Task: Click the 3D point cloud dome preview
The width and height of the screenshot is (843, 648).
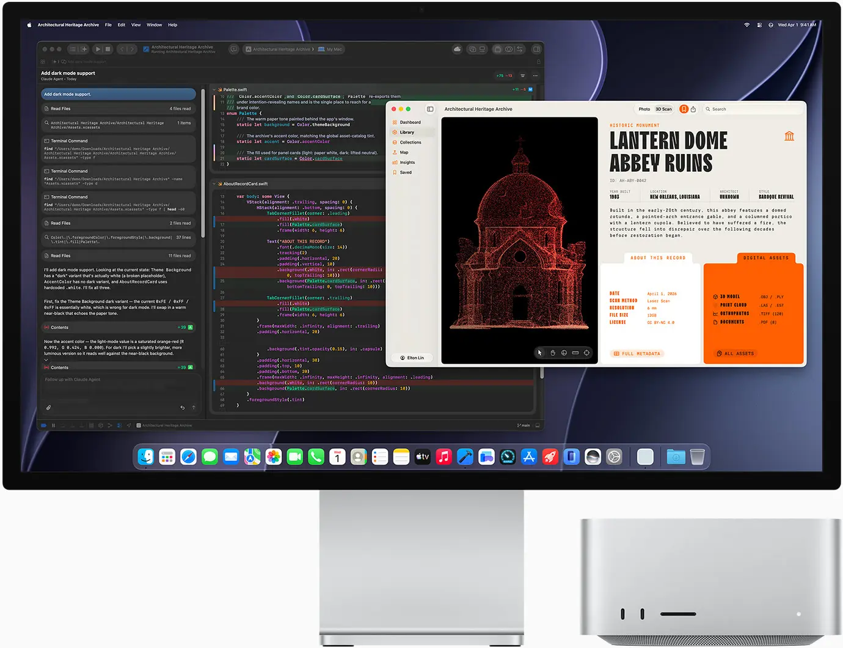Action: tap(519, 240)
